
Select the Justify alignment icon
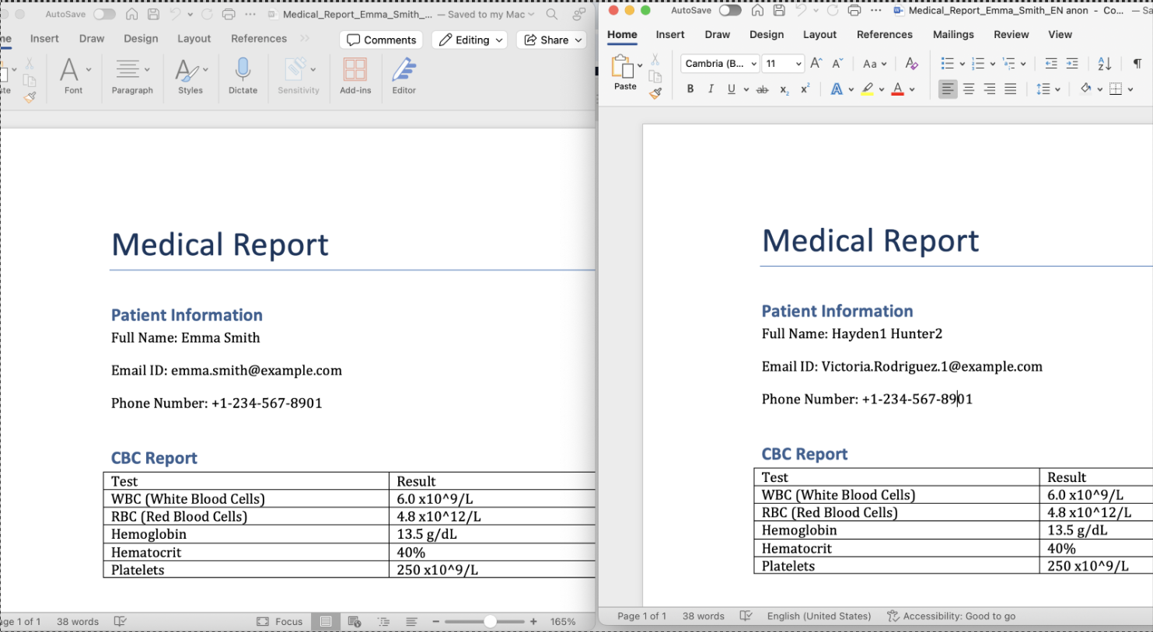1010,89
